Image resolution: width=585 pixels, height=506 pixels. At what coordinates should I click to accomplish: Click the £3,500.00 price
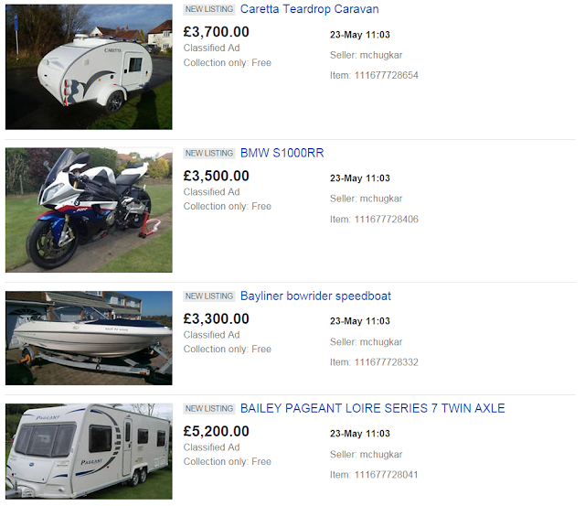pyautogui.click(x=216, y=176)
